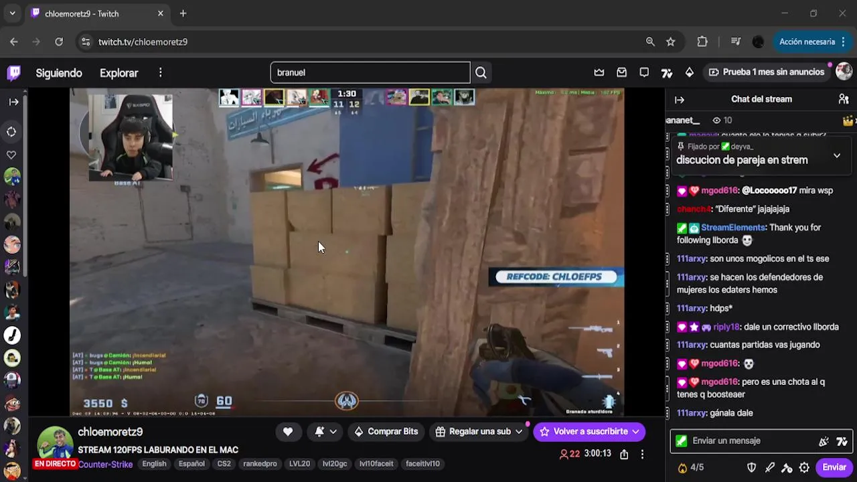This screenshot has height=482, width=857.
Task: Share the stream with share icon
Action: pyautogui.click(x=624, y=454)
